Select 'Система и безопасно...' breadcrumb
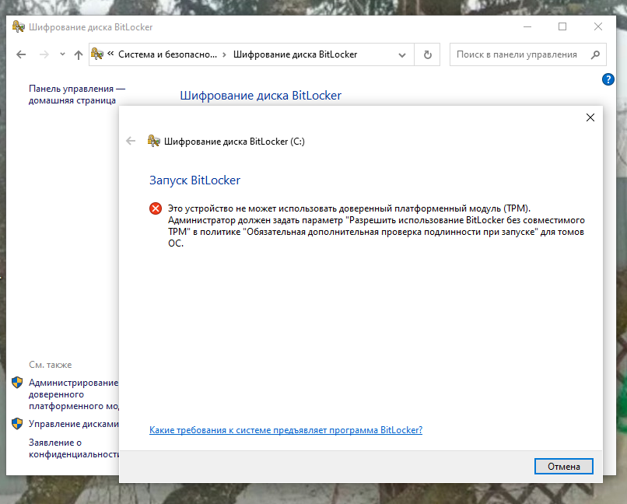 pos(167,54)
